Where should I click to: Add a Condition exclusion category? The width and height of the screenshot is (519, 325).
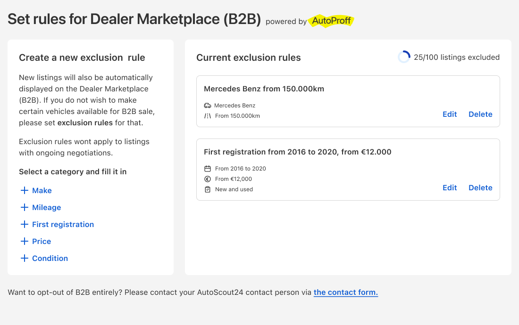click(x=44, y=258)
